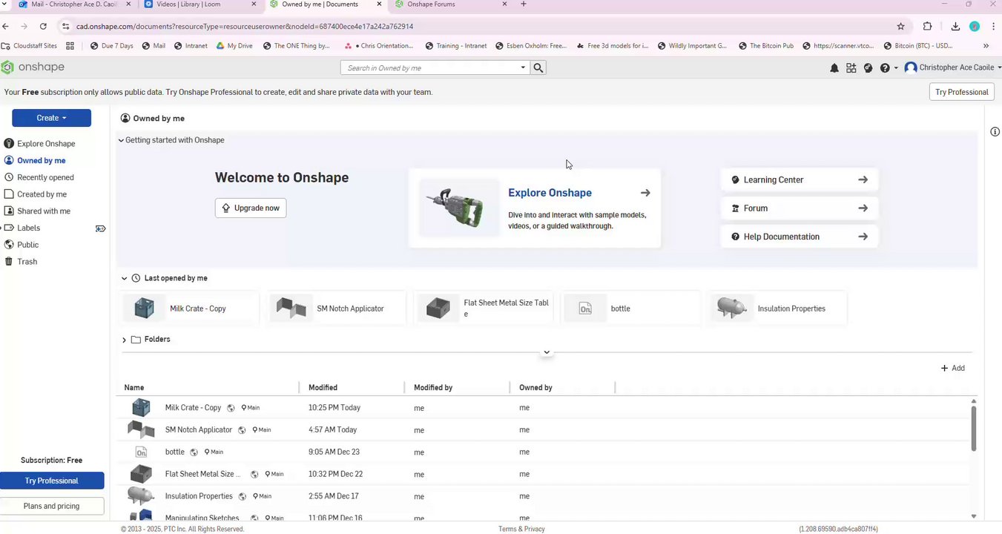Bookmark this page with the star icon
The width and height of the screenshot is (1002, 534).
(900, 26)
